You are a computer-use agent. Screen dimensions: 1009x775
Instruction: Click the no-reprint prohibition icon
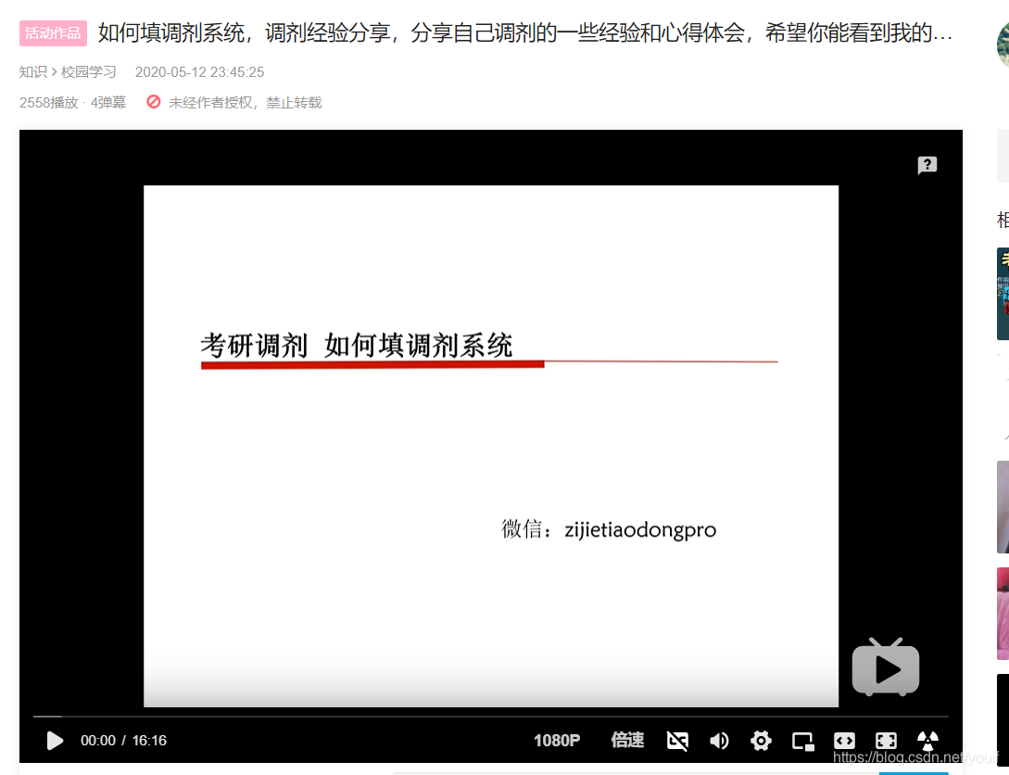(153, 102)
